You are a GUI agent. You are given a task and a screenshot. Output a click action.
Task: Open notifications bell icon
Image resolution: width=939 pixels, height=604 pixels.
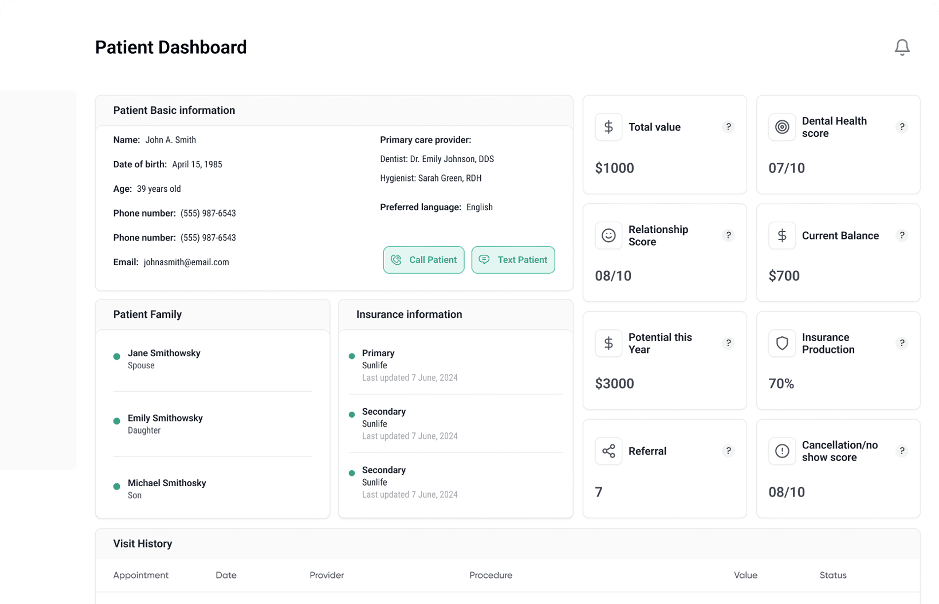[902, 47]
